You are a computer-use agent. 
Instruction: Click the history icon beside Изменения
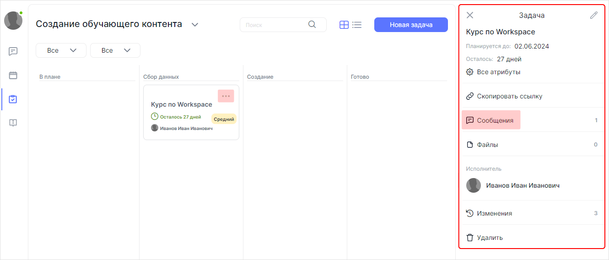coord(469,213)
